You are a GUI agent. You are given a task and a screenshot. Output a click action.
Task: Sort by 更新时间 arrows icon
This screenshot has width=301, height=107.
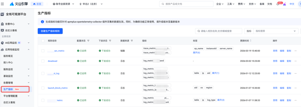pyautogui.click(x=251, y=41)
